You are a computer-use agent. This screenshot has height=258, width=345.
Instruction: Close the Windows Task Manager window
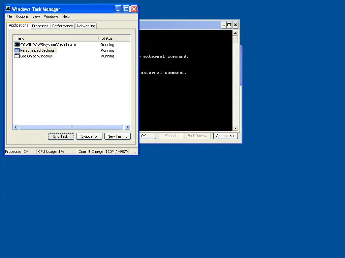134,9
